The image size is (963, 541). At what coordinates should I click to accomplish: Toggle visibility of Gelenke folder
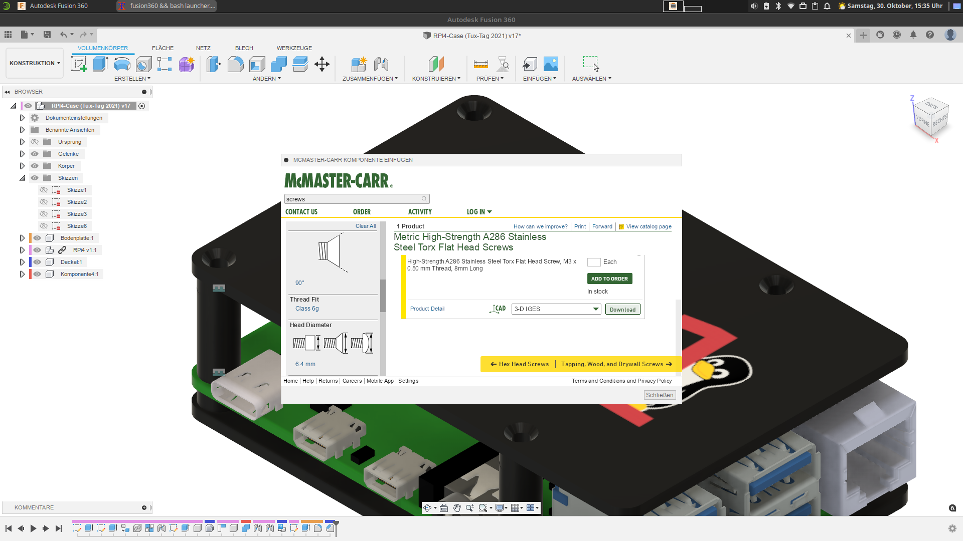35,154
